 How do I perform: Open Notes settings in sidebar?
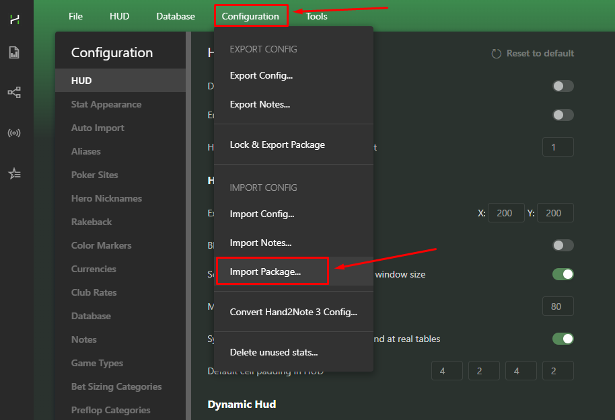[120, 339]
